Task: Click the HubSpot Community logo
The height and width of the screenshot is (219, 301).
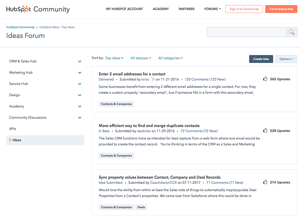Action: [38, 9]
